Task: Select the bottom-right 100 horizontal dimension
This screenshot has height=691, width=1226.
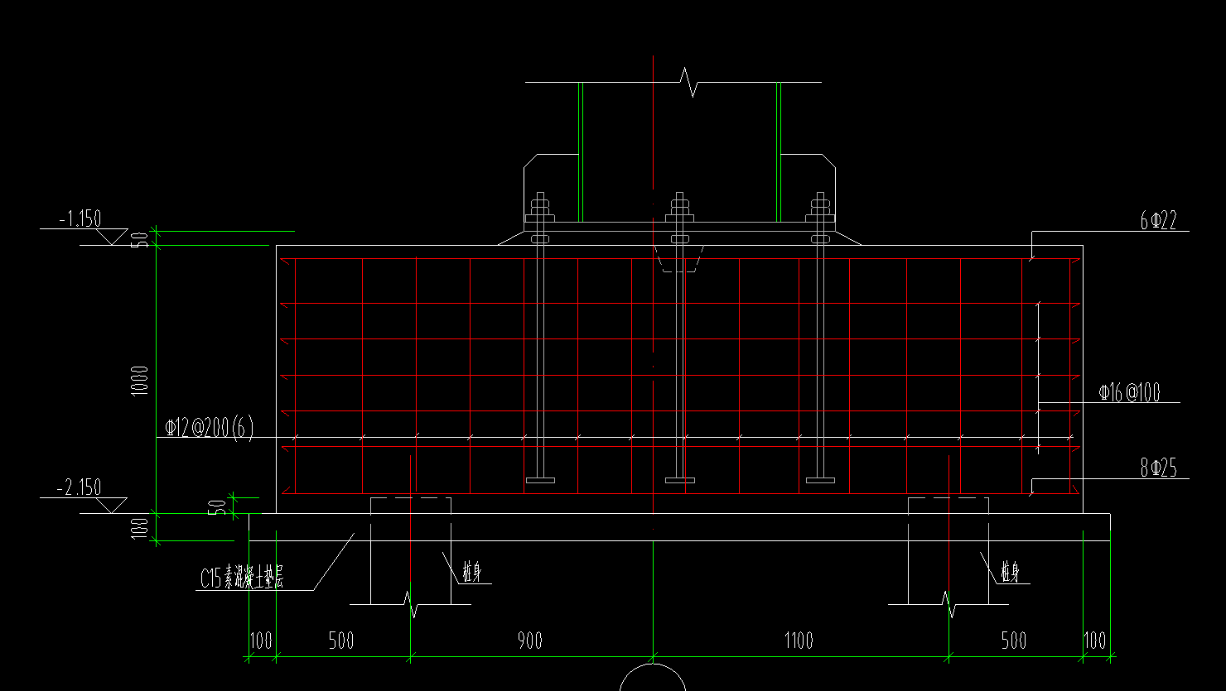Action: pyautogui.click(x=1094, y=641)
